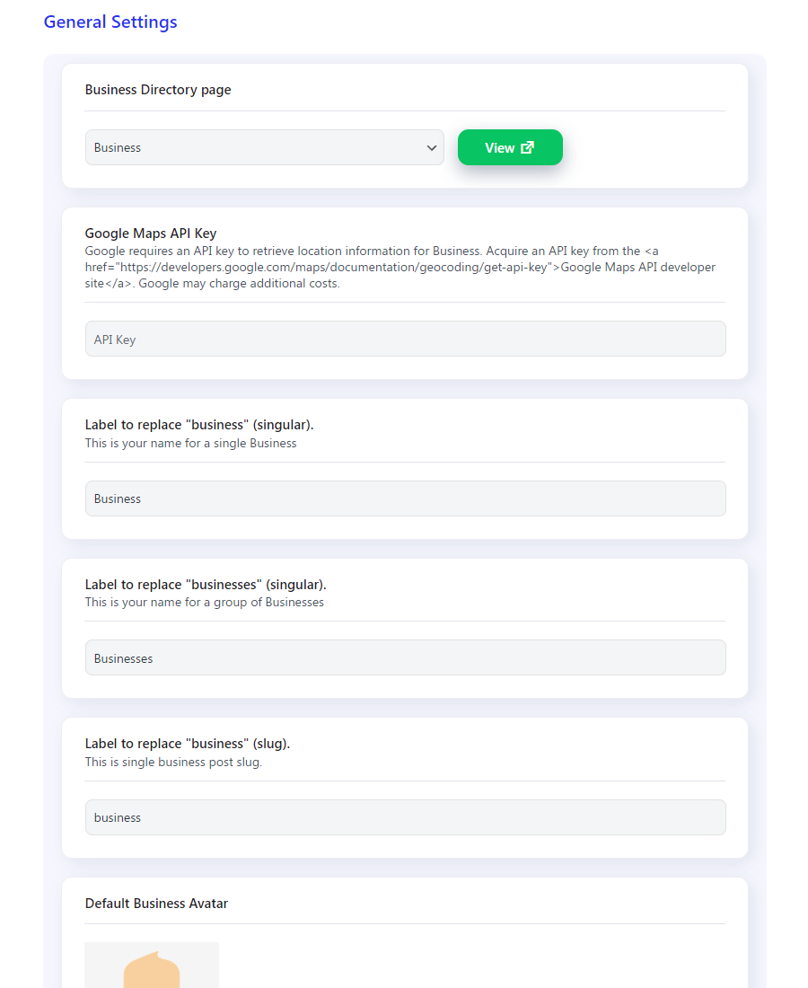The height and width of the screenshot is (988, 808).
Task: Click the external-link icon on View button
Action: coord(528,147)
